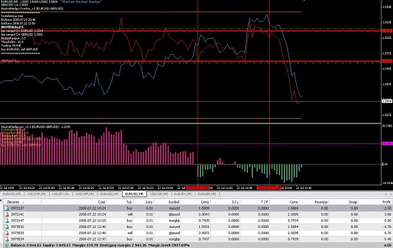Select the sell order icon for 3972141

click(x=6, y=215)
